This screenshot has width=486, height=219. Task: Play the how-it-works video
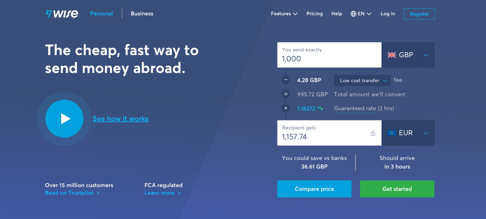64,119
